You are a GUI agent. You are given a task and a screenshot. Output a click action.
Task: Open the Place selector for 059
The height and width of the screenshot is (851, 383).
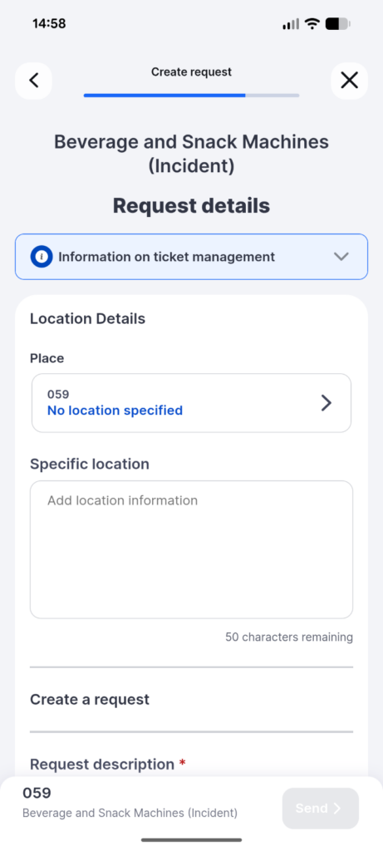click(191, 403)
